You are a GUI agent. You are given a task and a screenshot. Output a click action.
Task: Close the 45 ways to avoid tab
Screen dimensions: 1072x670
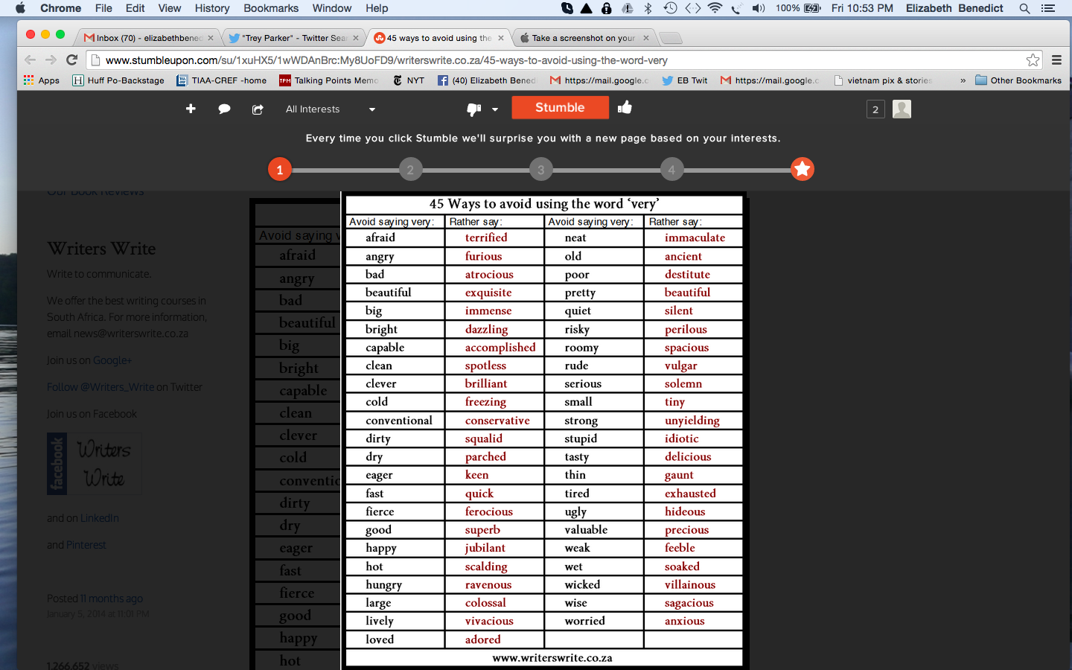pyautogui.click(x=501, y=38)
